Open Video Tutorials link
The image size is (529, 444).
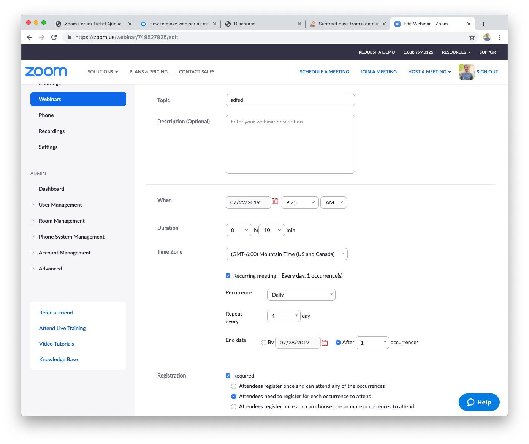[57, 344]
